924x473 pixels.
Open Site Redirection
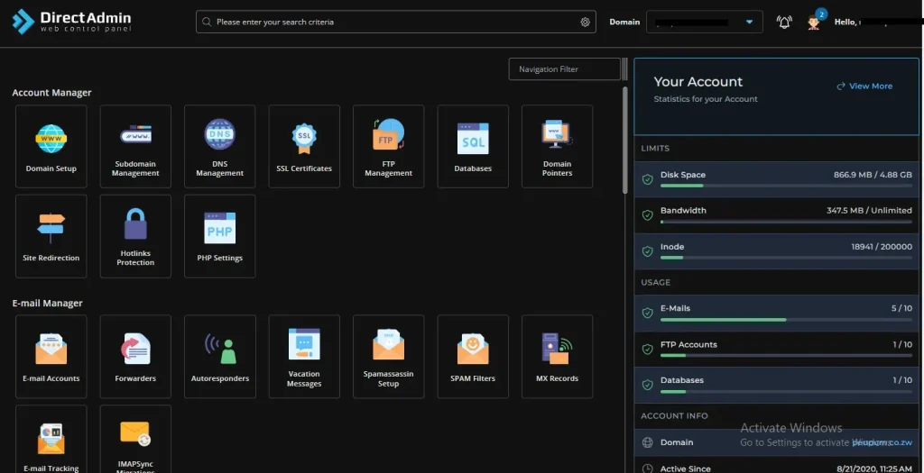point(51,236)
